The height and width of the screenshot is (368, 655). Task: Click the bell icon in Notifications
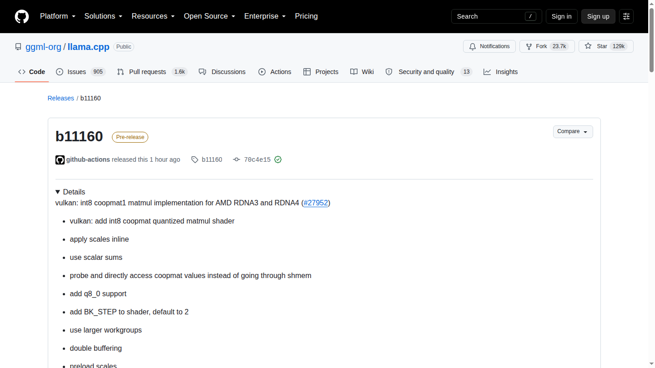pyautogui.click(x=473, y=46)
